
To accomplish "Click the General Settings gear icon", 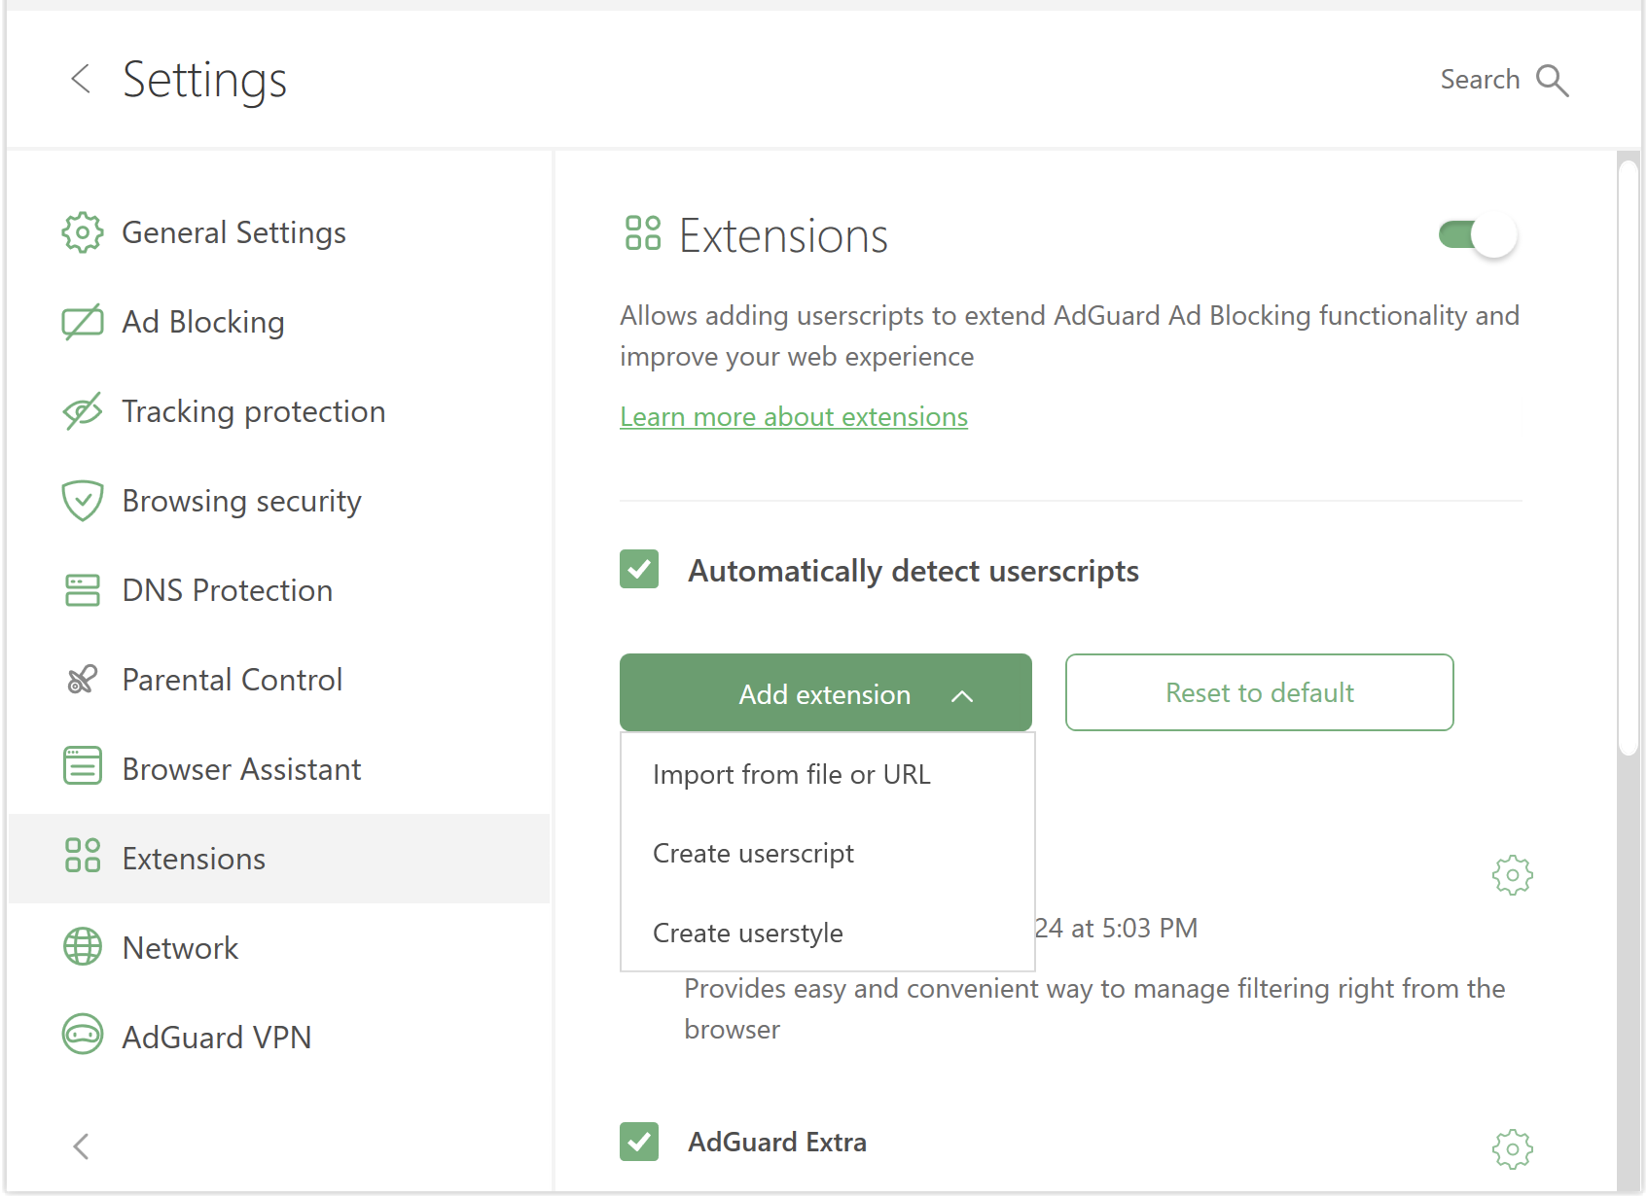I will coord(83,232).
